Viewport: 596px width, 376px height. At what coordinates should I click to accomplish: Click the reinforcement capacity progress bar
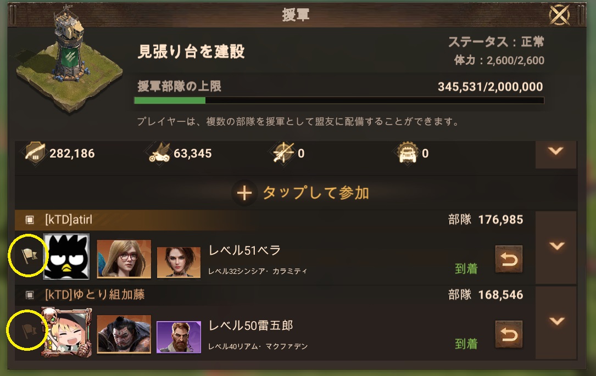click(x=339, y=100)
